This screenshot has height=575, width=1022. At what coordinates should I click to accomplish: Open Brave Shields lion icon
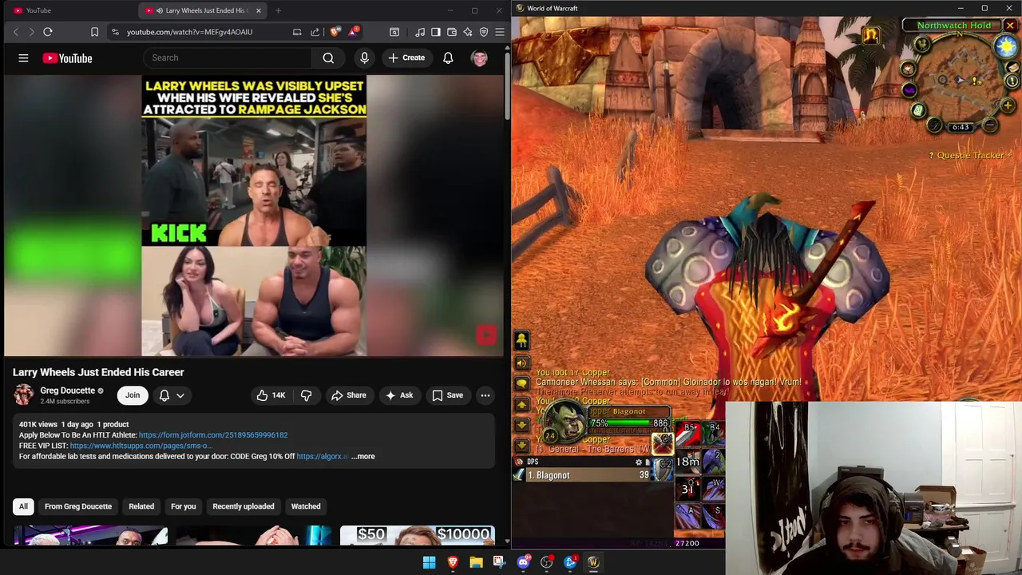coord(335,32)
